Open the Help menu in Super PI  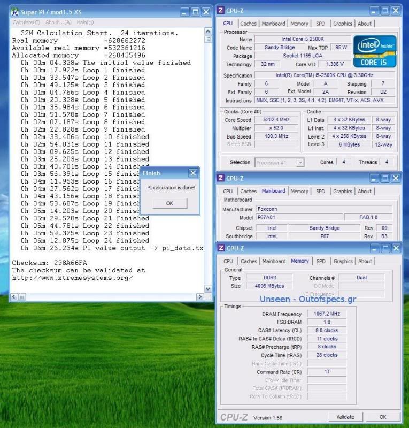coord(85,22)
